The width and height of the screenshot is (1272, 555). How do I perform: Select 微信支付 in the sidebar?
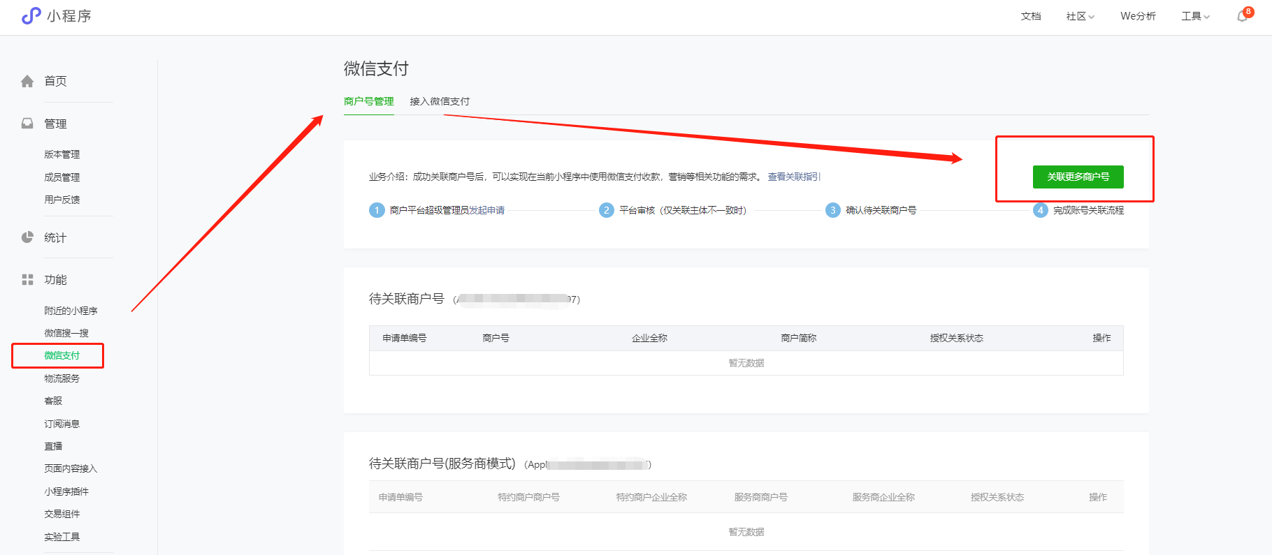click(x=62, y=355)
